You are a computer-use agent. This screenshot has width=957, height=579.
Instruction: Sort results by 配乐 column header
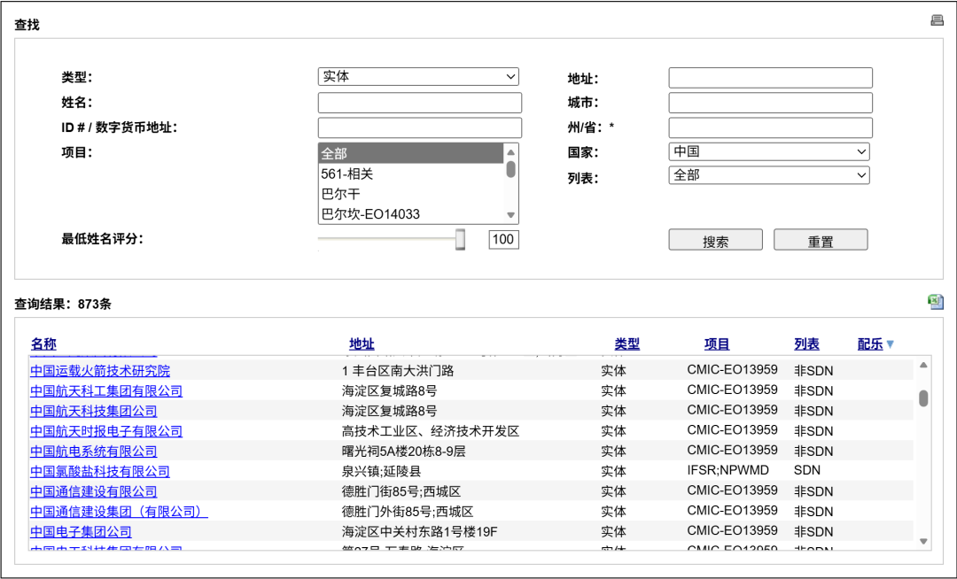(x=870, y=344)
